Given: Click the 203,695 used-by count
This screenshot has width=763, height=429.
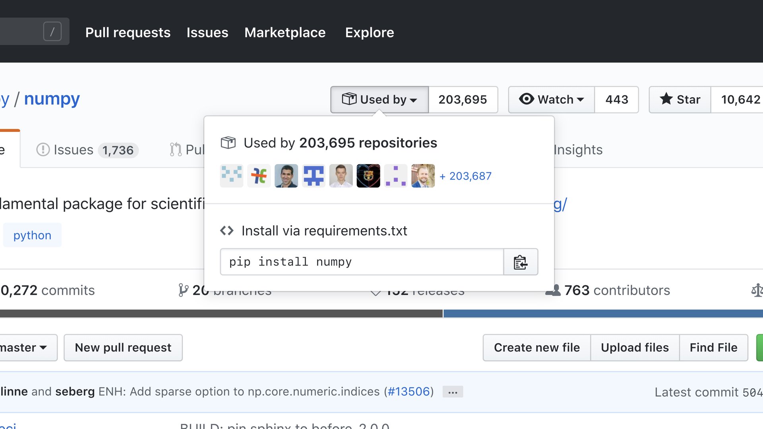Looking at the screenshot, I should (x=463, y=99).
